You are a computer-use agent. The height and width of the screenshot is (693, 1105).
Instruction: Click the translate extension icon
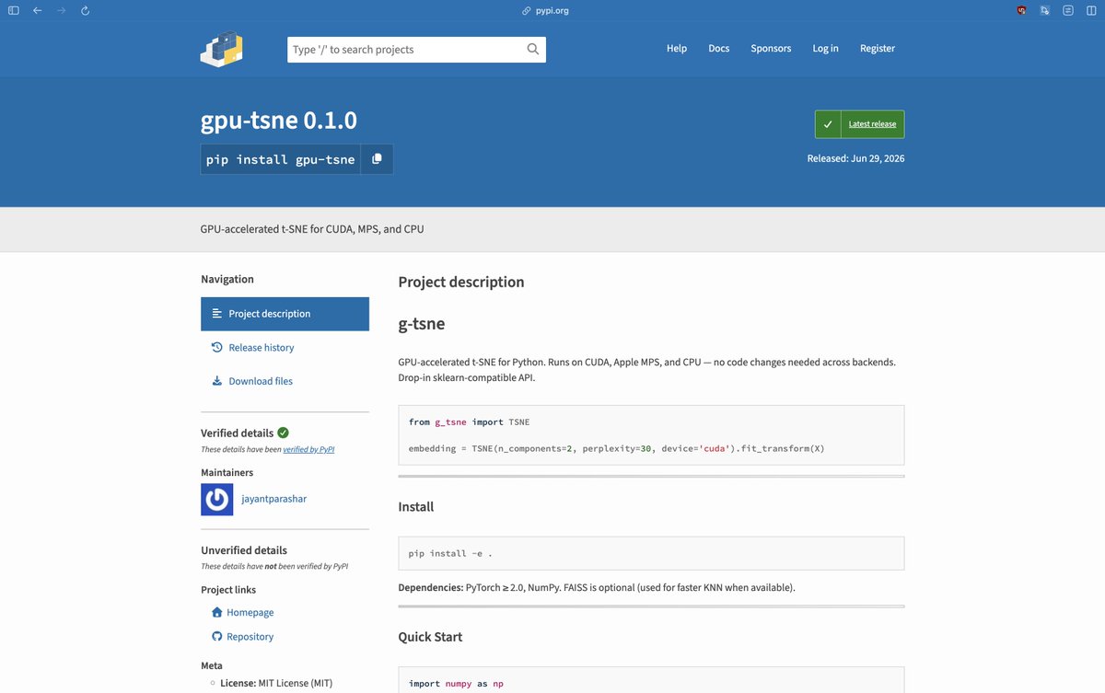pos(1045,11)
